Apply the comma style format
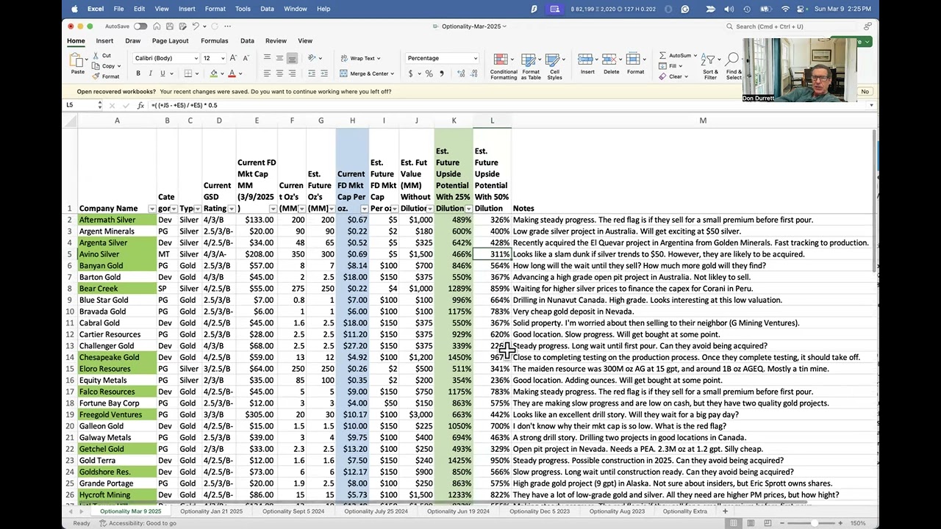Screen dimensions: 941x529 point(441,73)
